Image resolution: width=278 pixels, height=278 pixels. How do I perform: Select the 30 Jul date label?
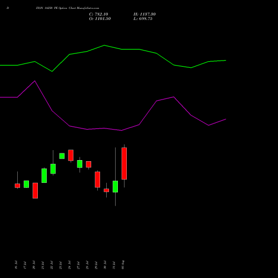pyautogui.click(x=105, y=265)
